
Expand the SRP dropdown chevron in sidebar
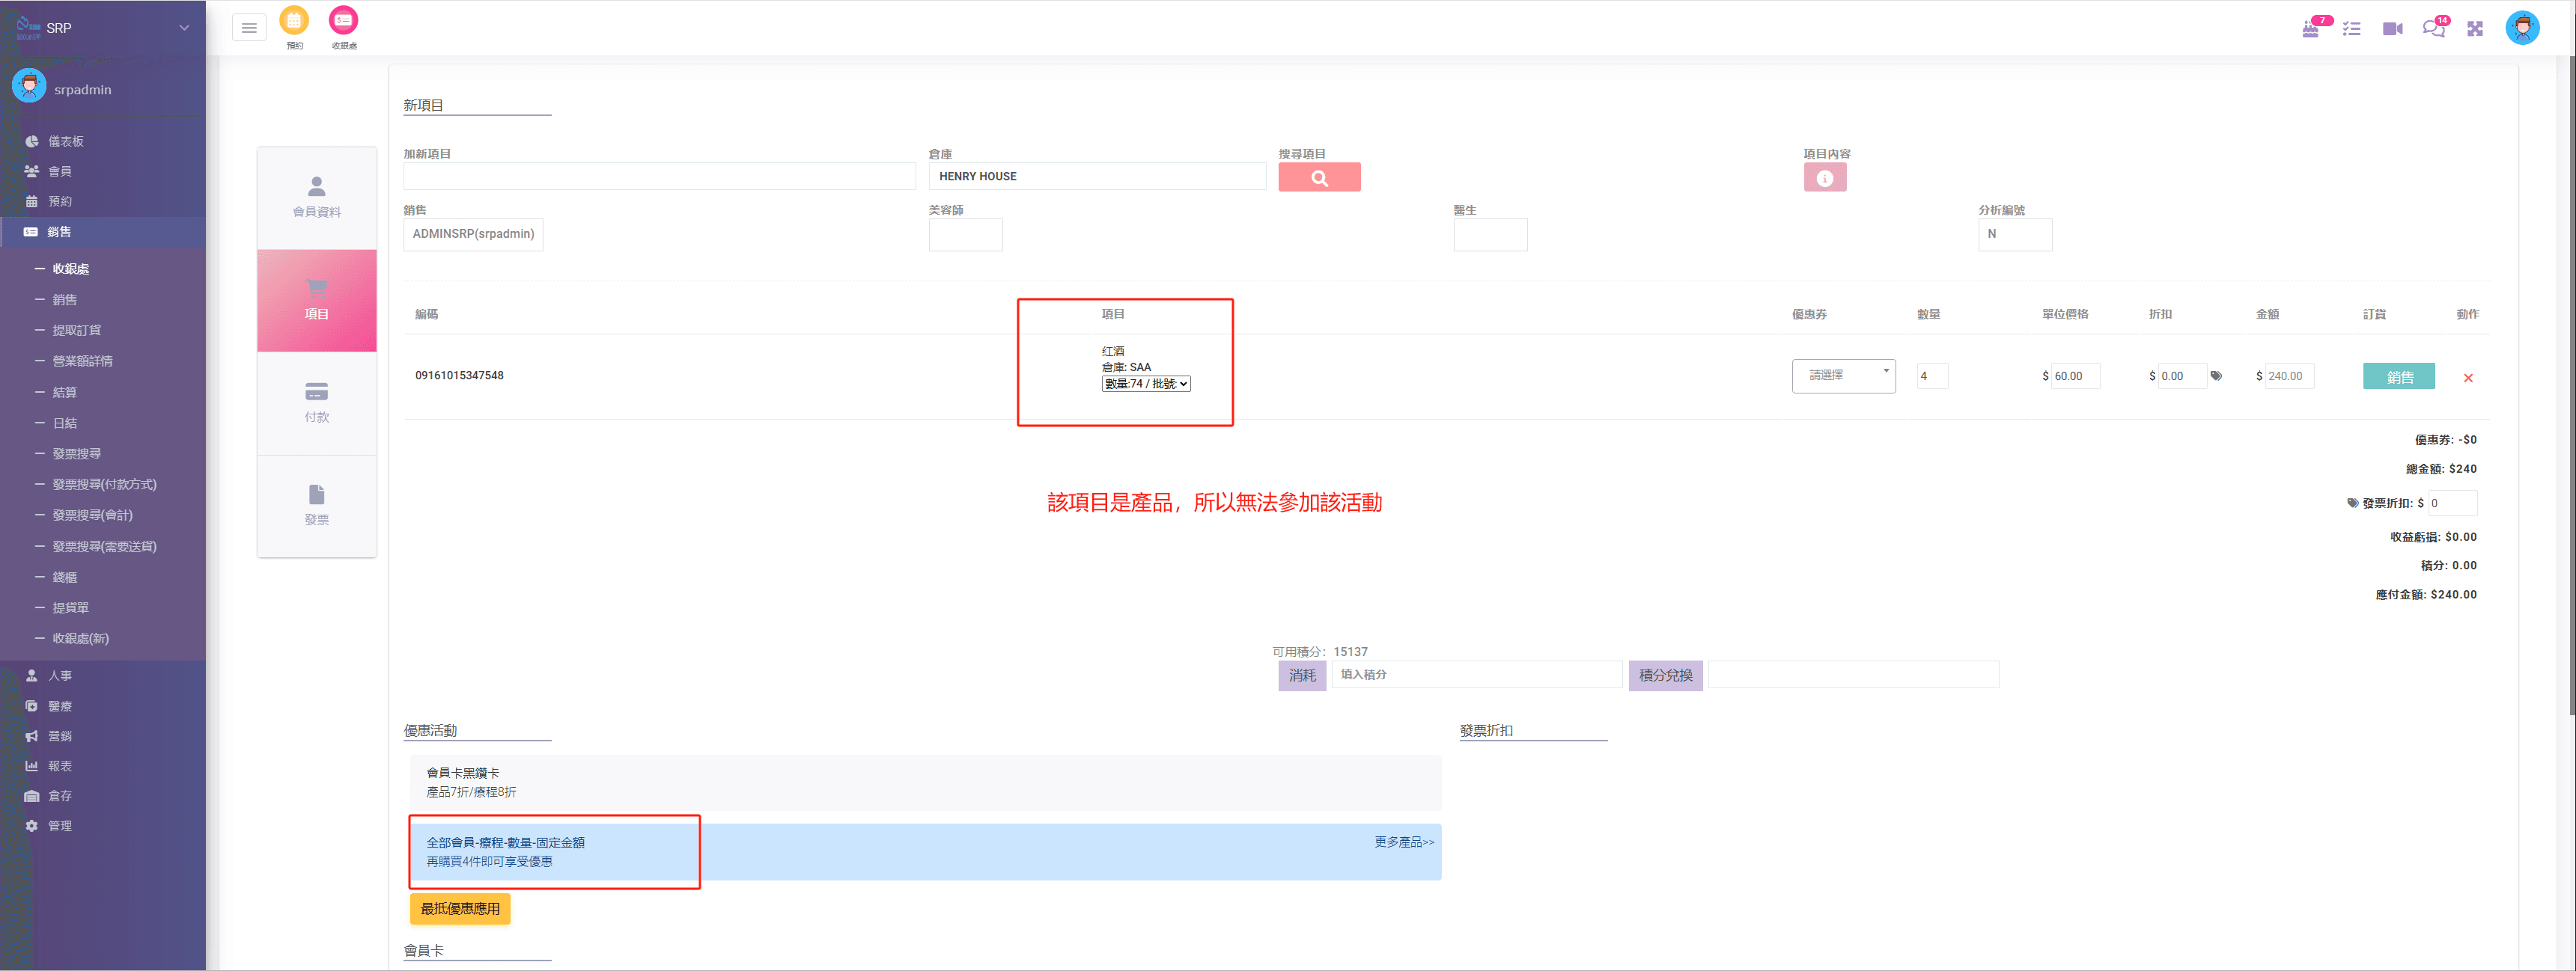pos(184,28)
